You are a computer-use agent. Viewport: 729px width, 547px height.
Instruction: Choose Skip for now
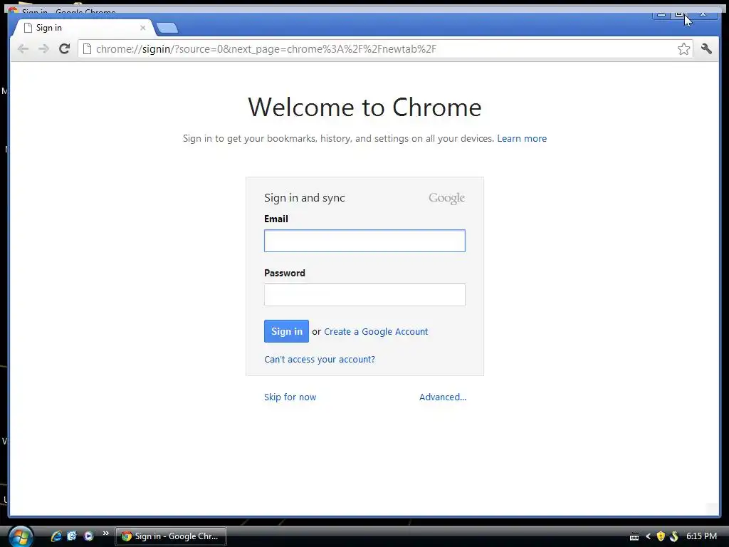point(290,397)
